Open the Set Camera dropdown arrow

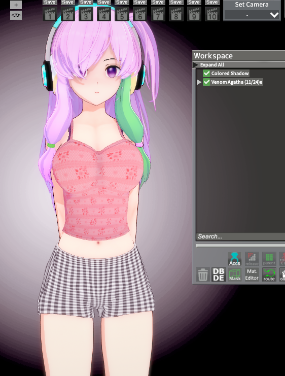pos(274,15)
